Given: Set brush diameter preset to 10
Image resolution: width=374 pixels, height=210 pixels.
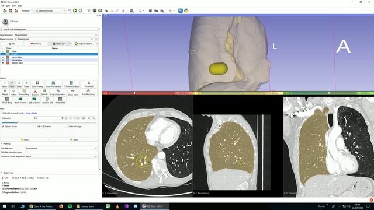Looking at the screenshot, I should coord(78,118).
